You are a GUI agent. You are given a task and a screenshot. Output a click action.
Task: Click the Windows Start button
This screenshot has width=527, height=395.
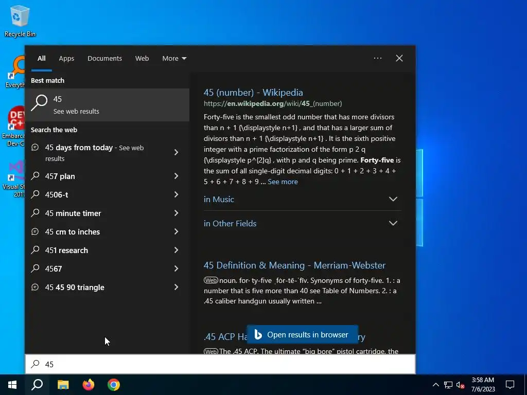12,385
